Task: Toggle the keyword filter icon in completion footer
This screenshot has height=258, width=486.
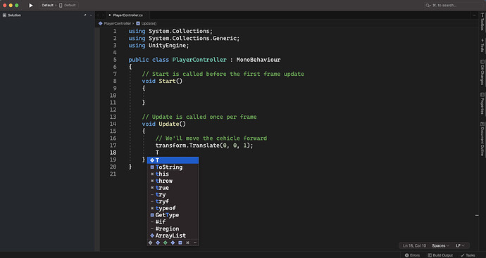Action: [x=187, y=243]
